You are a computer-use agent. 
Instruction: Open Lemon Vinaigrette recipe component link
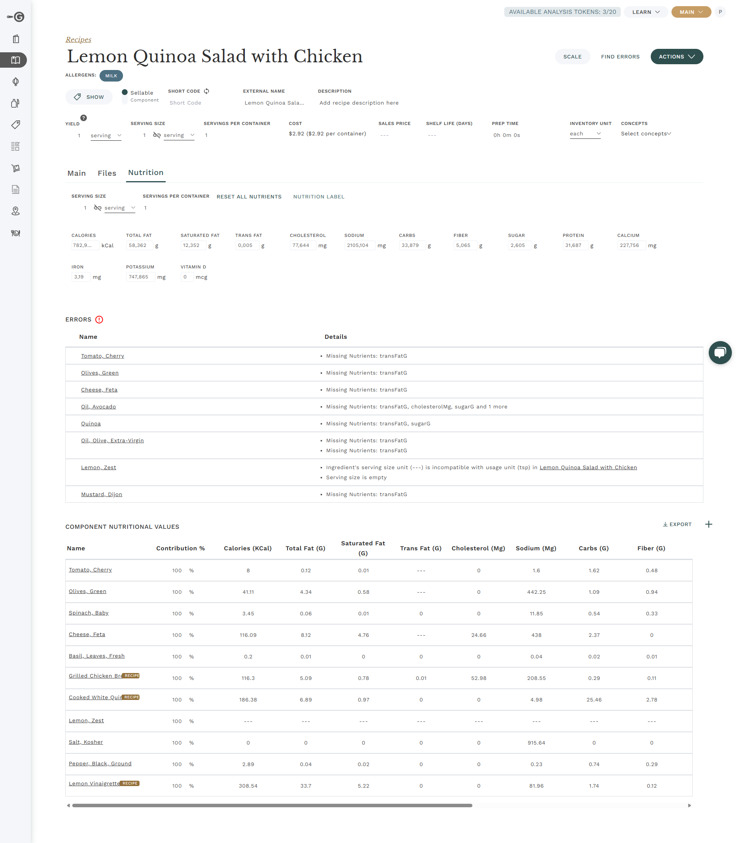pos(94,783)
